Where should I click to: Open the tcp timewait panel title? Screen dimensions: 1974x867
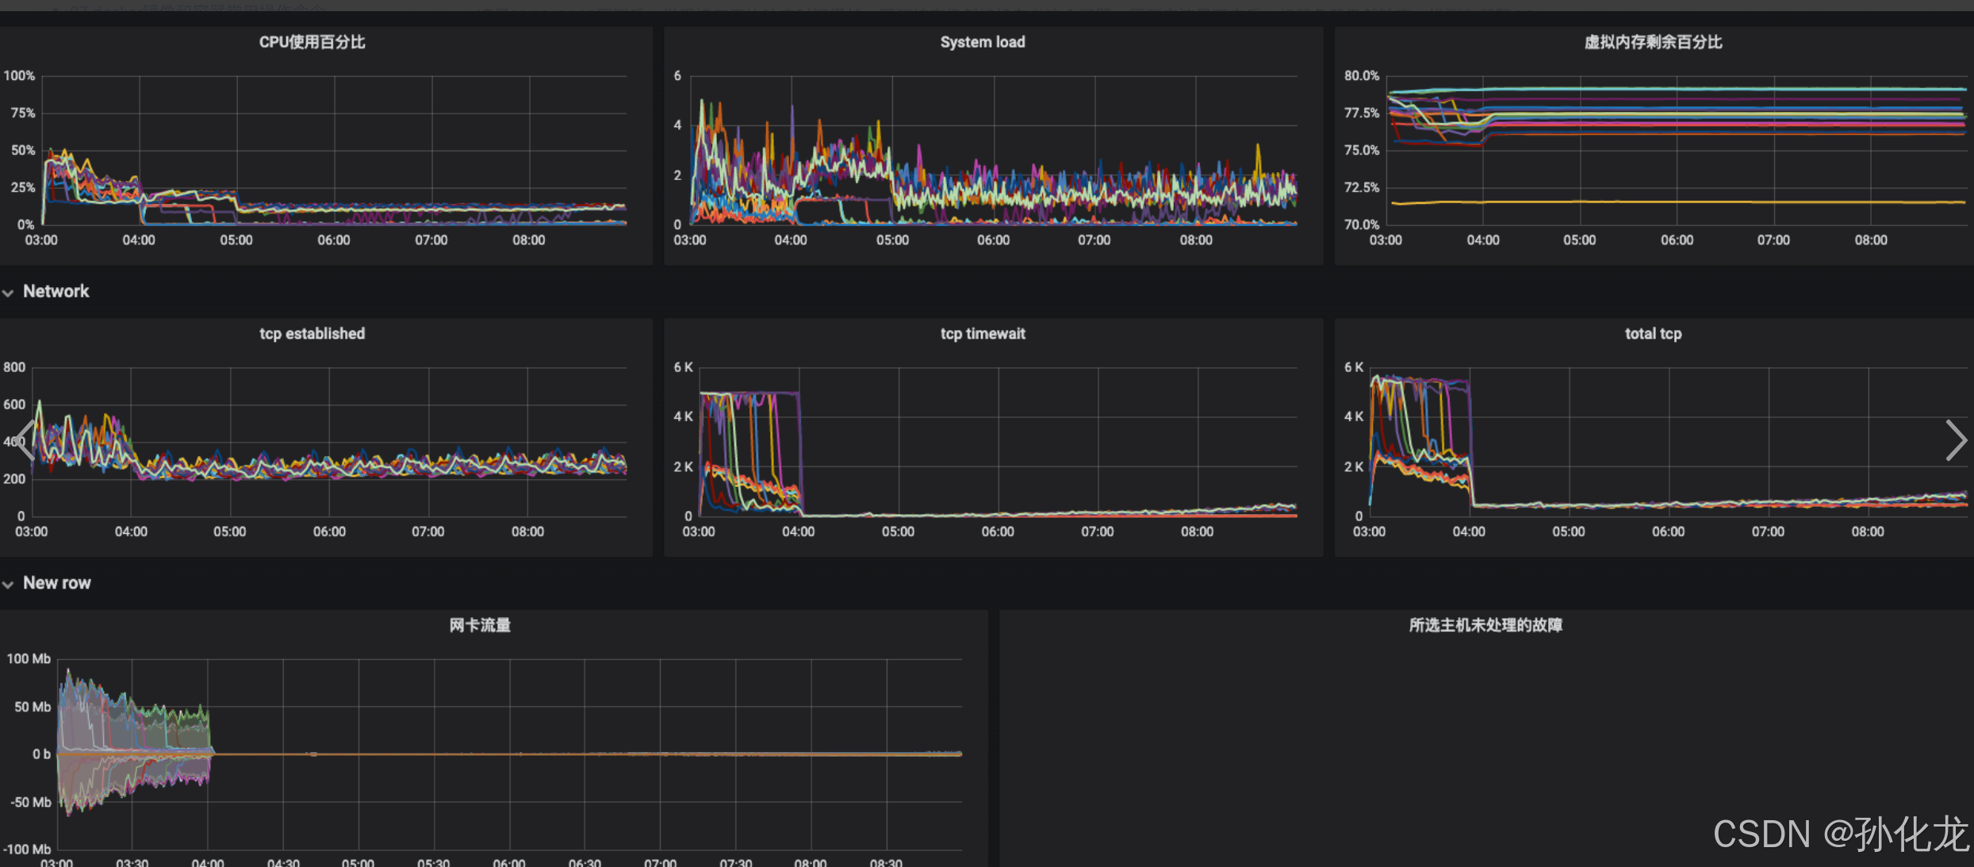click(982, 334)
